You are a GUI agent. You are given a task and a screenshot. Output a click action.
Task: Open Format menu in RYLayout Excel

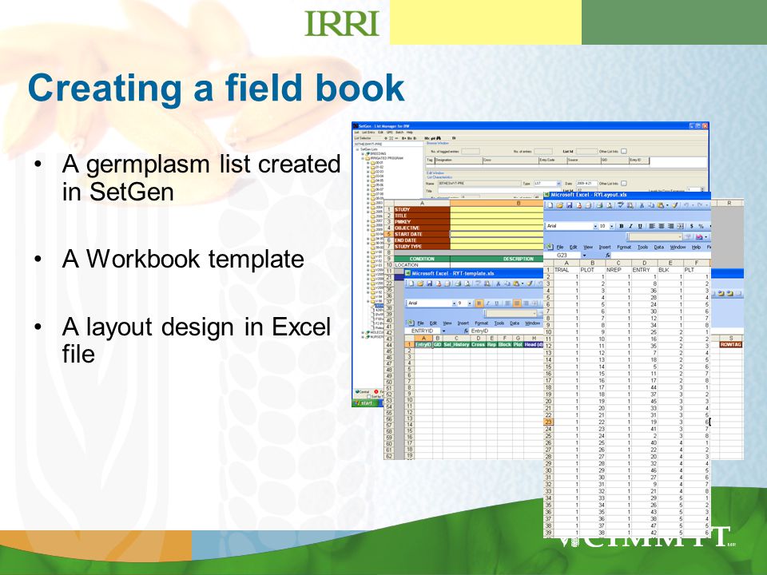[624, 248]
